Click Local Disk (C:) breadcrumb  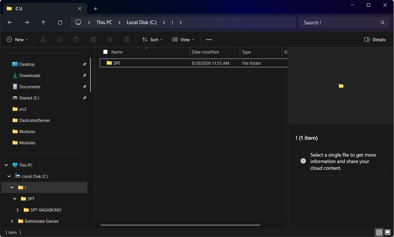pyautogui.click(x=141, y=22)
